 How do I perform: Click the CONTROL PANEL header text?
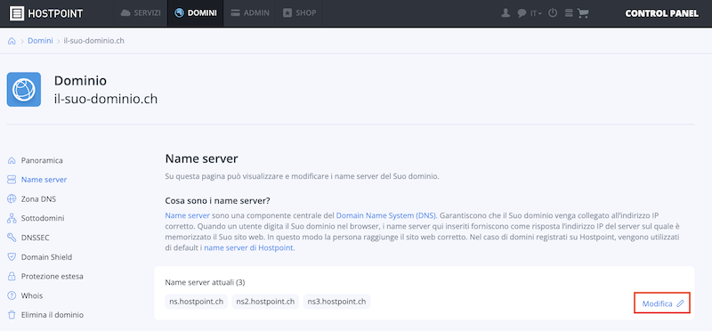[x=661, y=13]
